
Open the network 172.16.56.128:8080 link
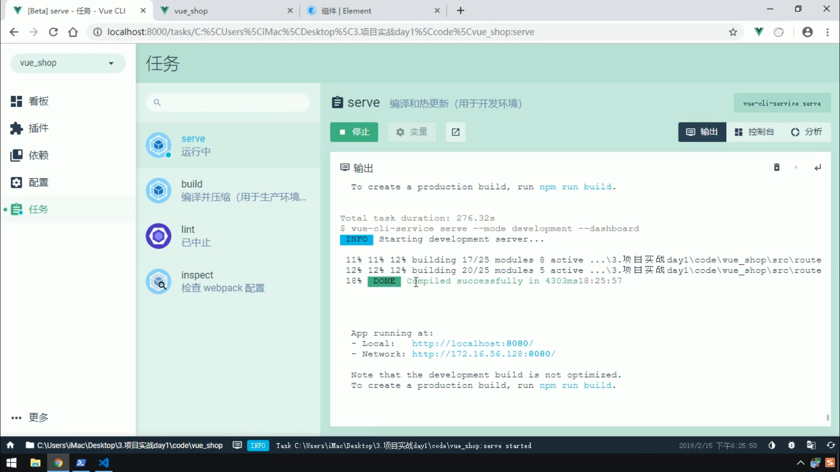click(x=483, y=354)
